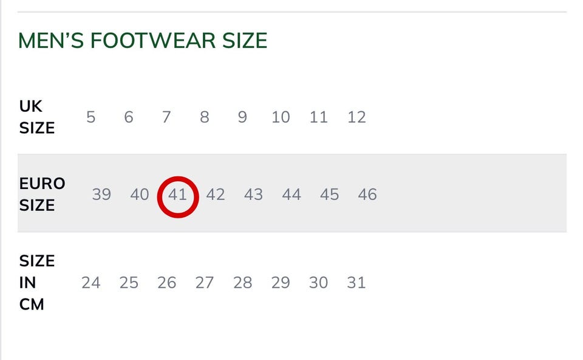Pick UK size 10
The width and height of the screenshot is (583, 360).
(281, 117)
